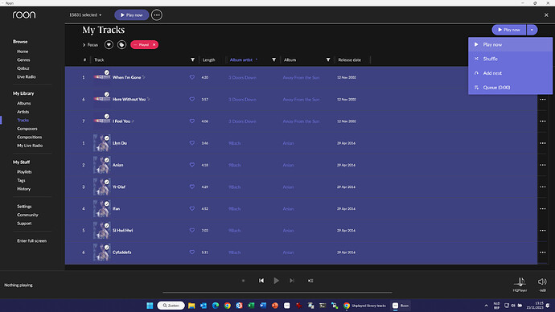Open the volume speaker control
Viewport: 555px width, 312px height.
point(542,281)
